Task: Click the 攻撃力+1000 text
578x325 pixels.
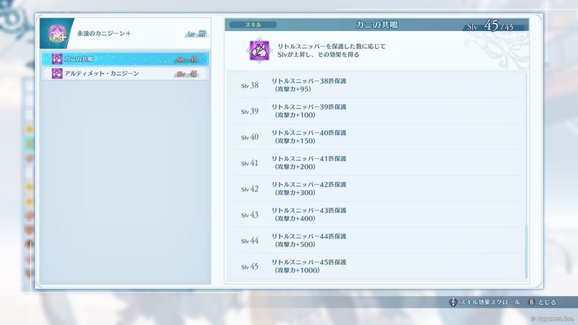Action: [297, 270]
